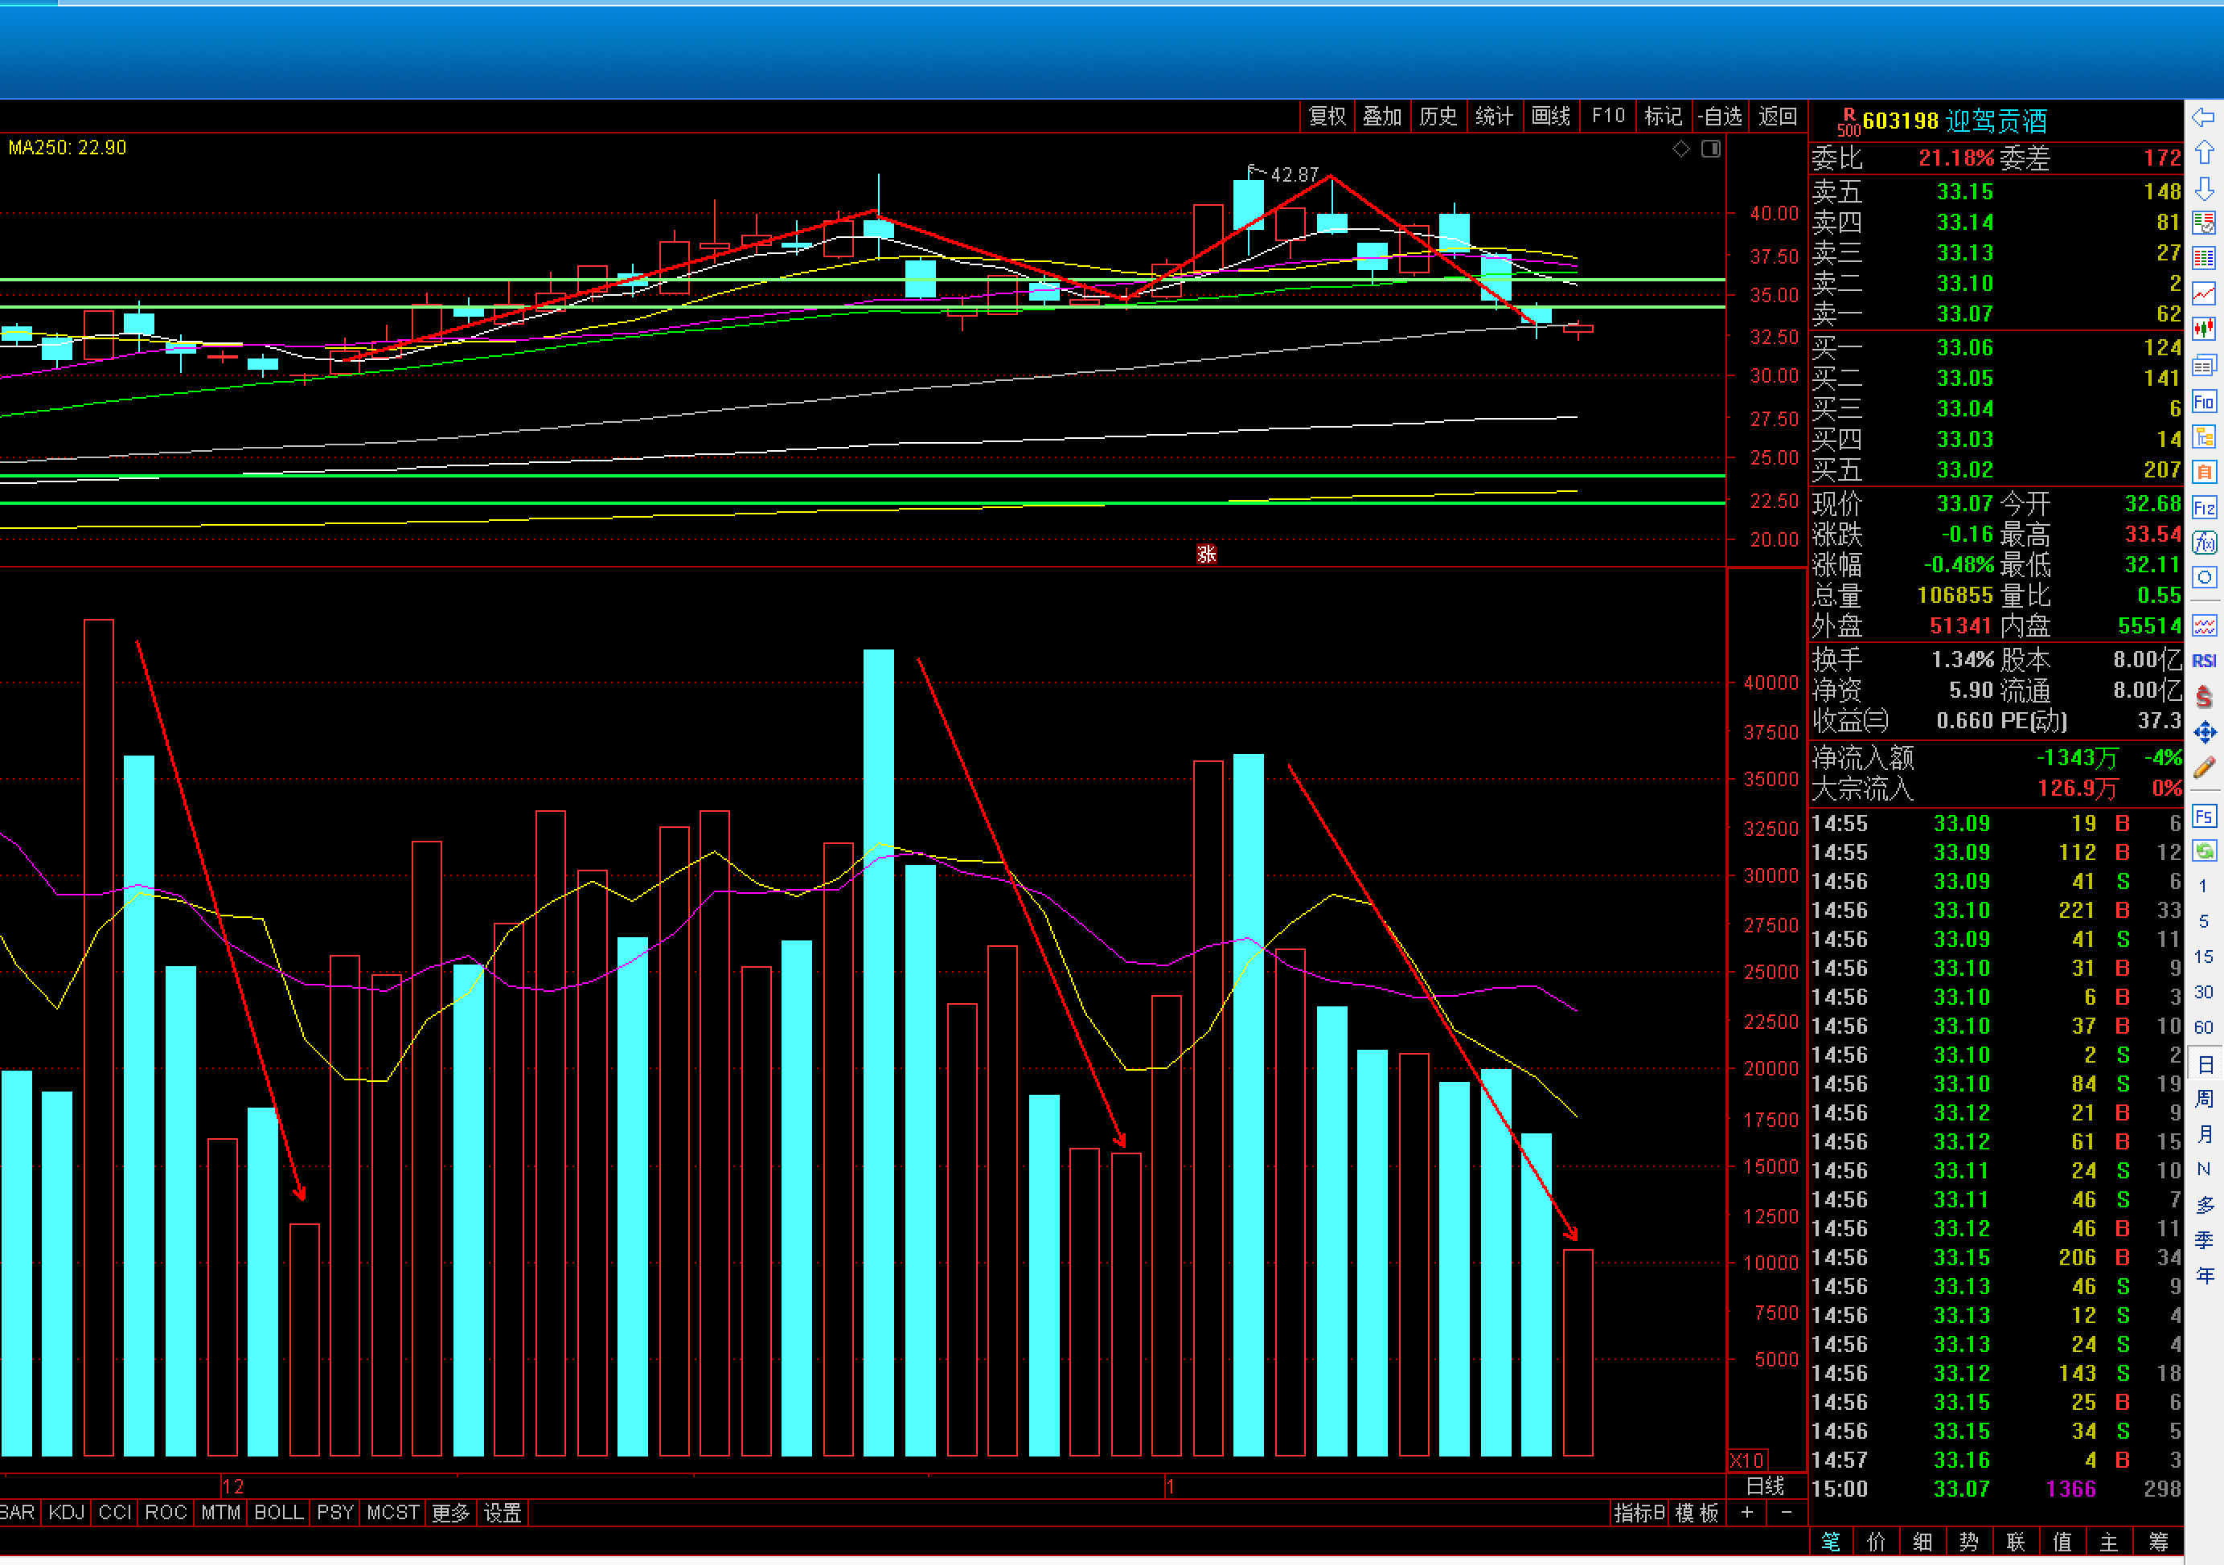Click the RSI indicator icon
The image size is (2224, 1565).
[x=2204, y=661]
